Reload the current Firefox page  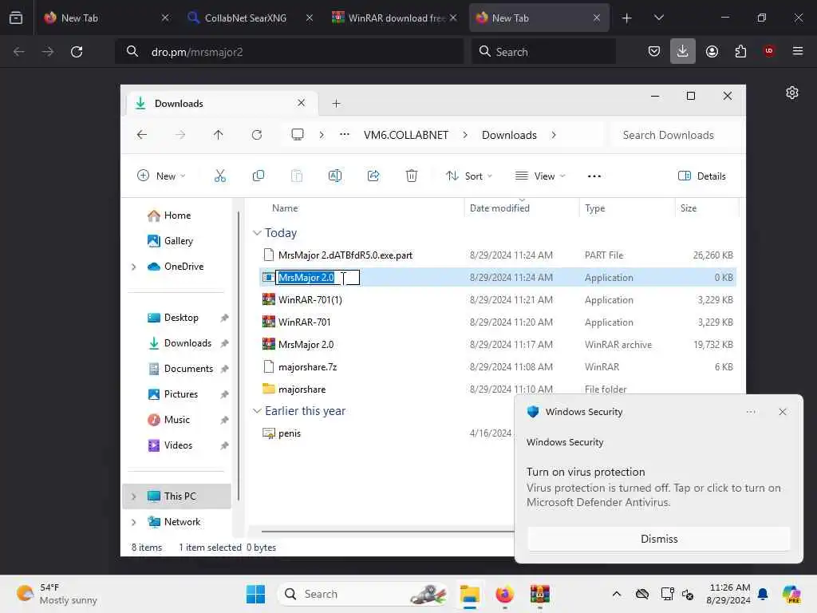click(x=77, y=52)
